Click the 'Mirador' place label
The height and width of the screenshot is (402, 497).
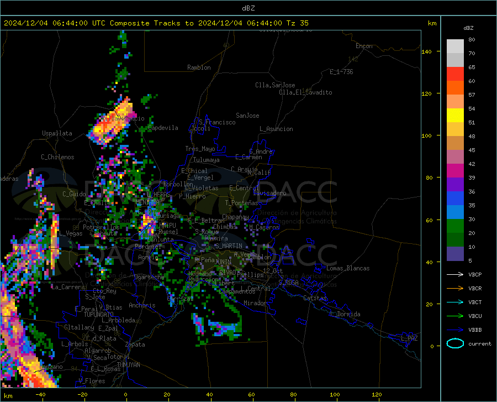(x=255, y=303)
